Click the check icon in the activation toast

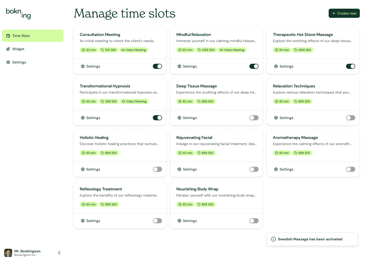(x=273, y=239)
